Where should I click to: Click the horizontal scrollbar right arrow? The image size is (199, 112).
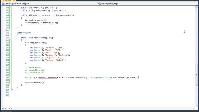(x=194, y=109)
